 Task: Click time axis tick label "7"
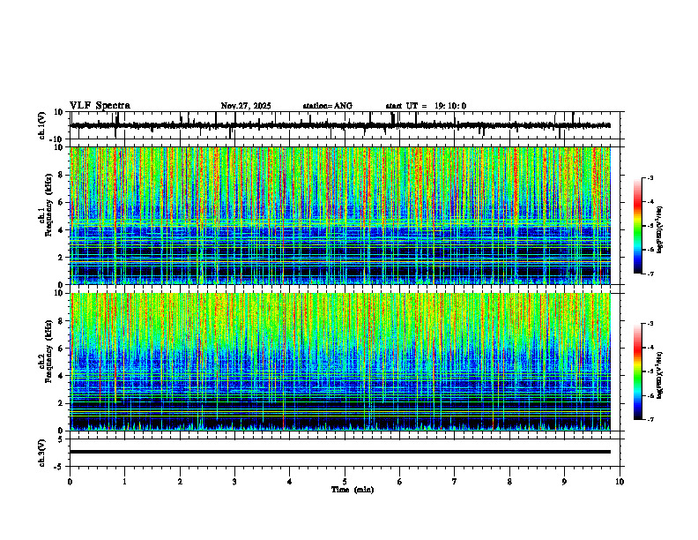point(455,482)
